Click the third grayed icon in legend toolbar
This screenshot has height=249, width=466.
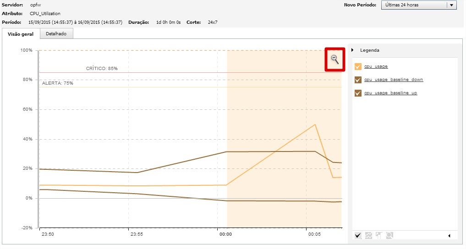point(379,235)
